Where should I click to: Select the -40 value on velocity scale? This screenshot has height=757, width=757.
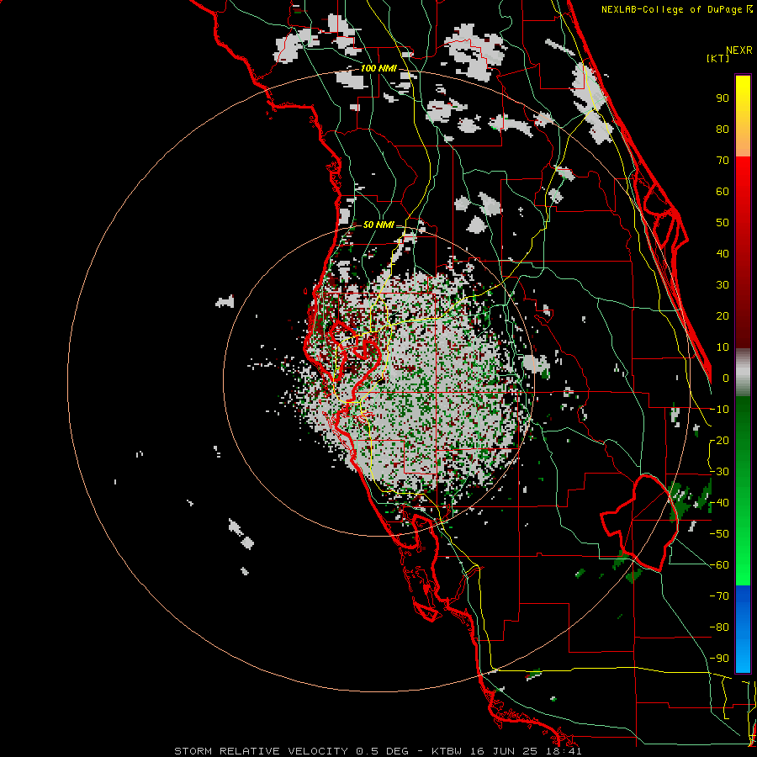(719, 503)
